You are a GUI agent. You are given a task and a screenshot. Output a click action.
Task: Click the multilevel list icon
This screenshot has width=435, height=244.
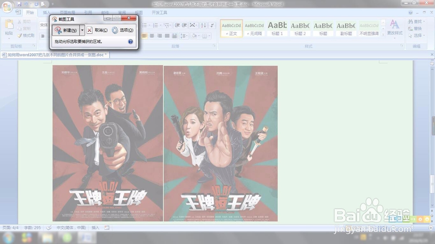coord(167,25)
